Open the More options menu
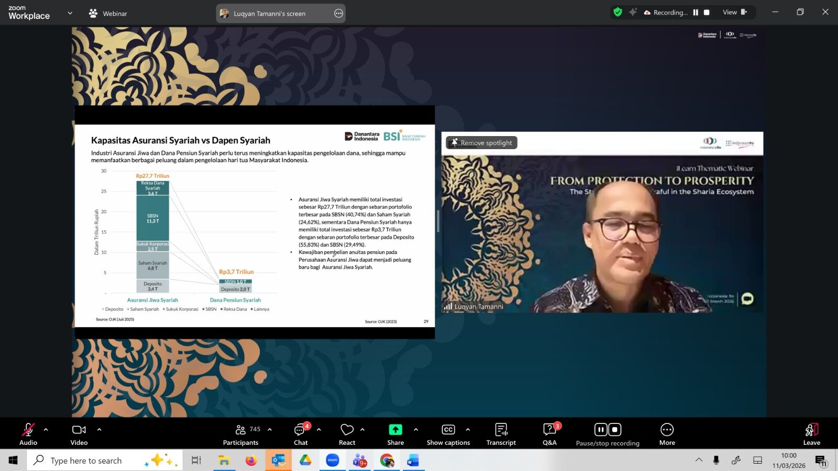 click(667, 434)
